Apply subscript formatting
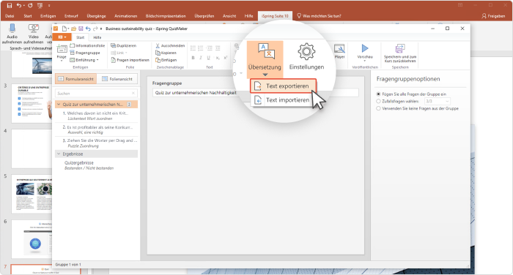513x275 pixels. point(218,58)
